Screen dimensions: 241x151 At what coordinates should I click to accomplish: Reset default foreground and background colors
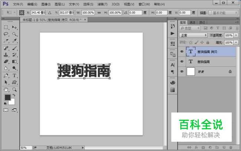pos(6,104)
